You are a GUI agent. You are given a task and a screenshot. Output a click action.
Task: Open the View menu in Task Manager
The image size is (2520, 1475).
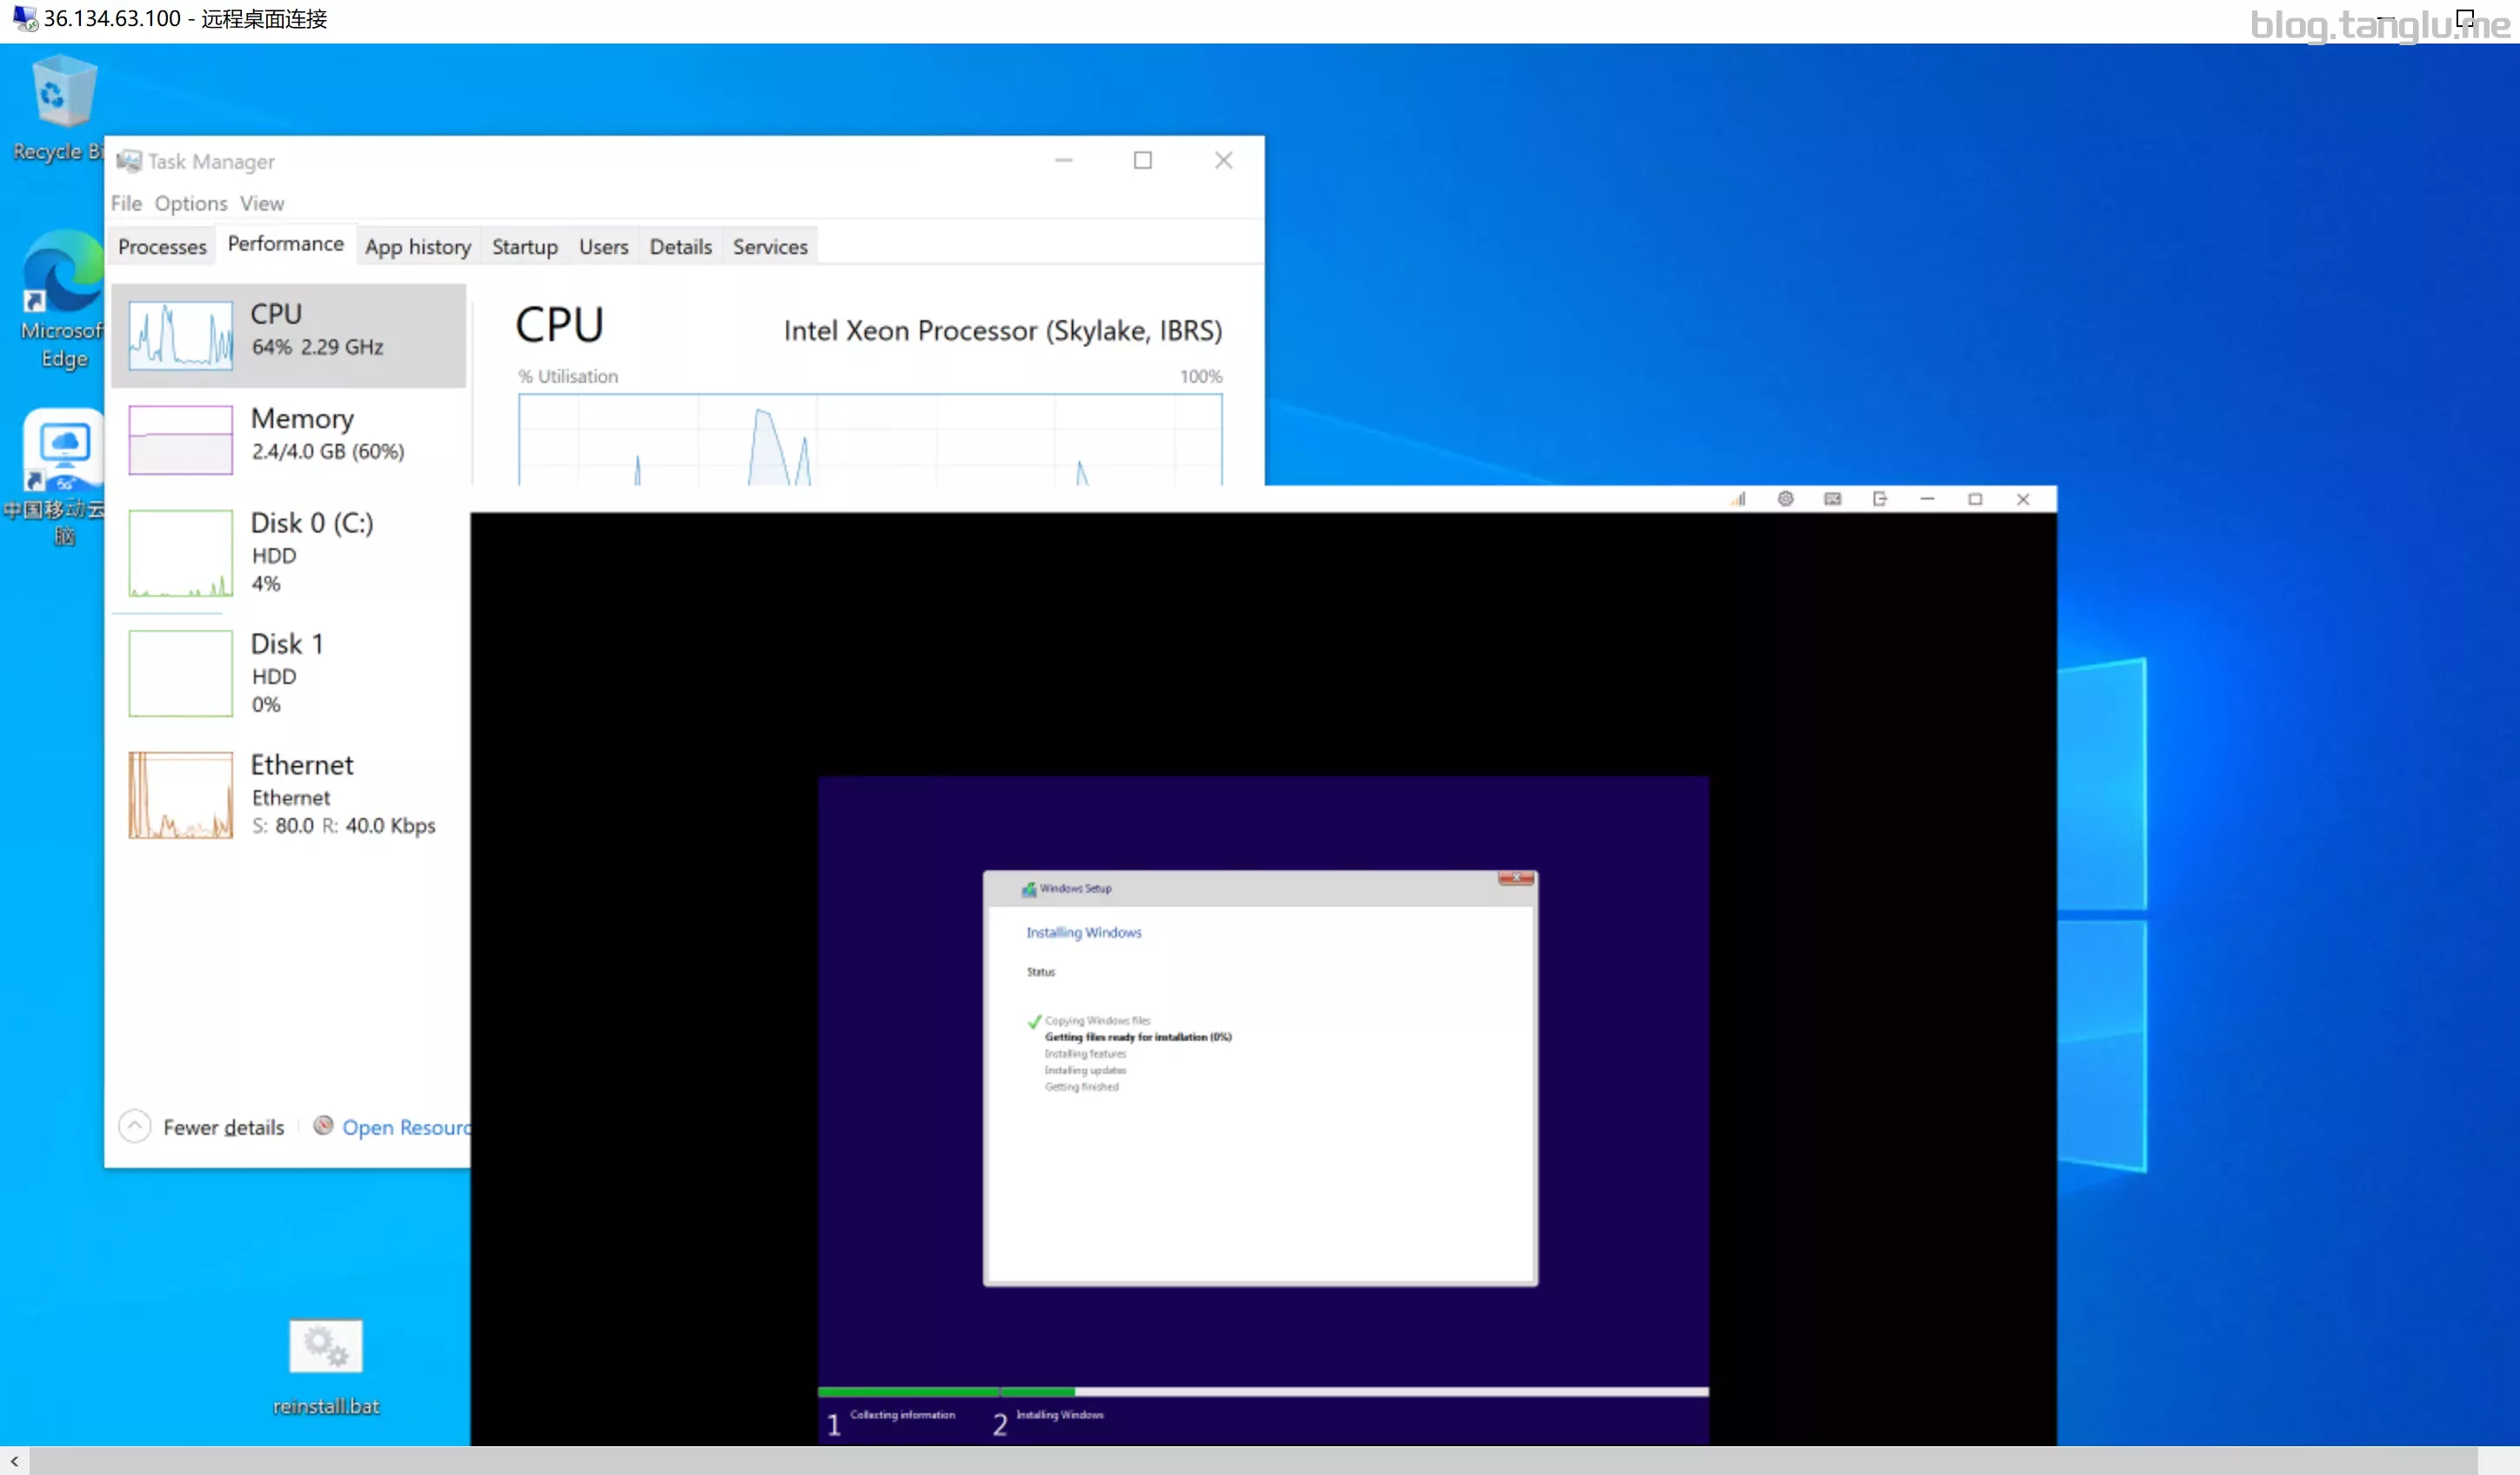pos(262,203)
